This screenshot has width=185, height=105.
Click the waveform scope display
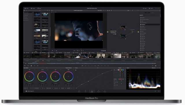point(143,79)
